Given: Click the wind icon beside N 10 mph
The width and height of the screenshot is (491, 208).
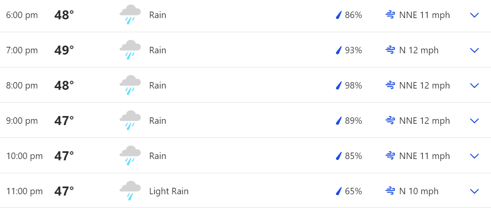Looking at the screenshot, I should (390, 191).
